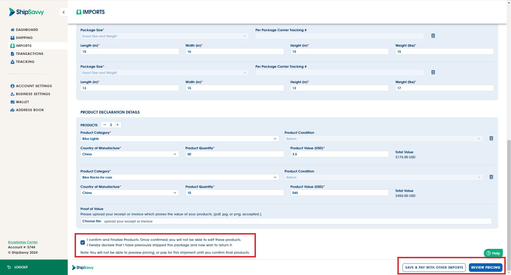Screen dimensions: 511x275
Task: Click the first package's tracking number field
Action: (x=340, y=36)
